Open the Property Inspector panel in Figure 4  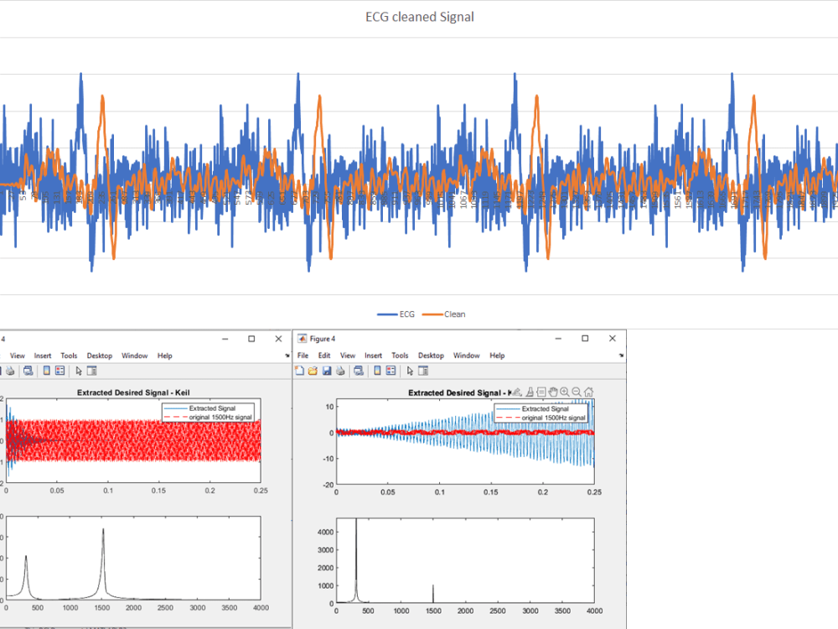pyautogui.click(x=423, y=371)
